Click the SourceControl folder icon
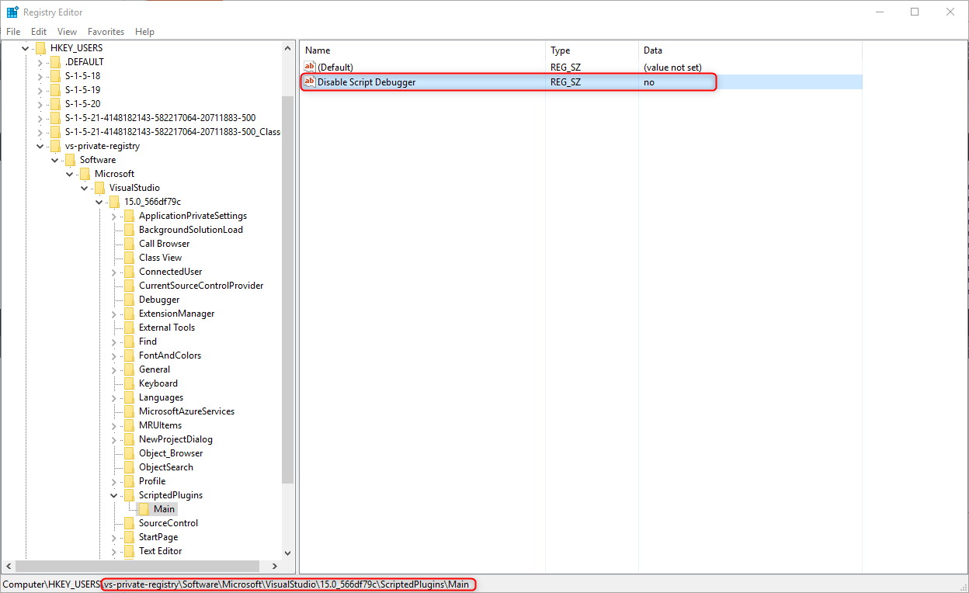Image resolution: width=969 pixels, height=593 pixels. 129,523
